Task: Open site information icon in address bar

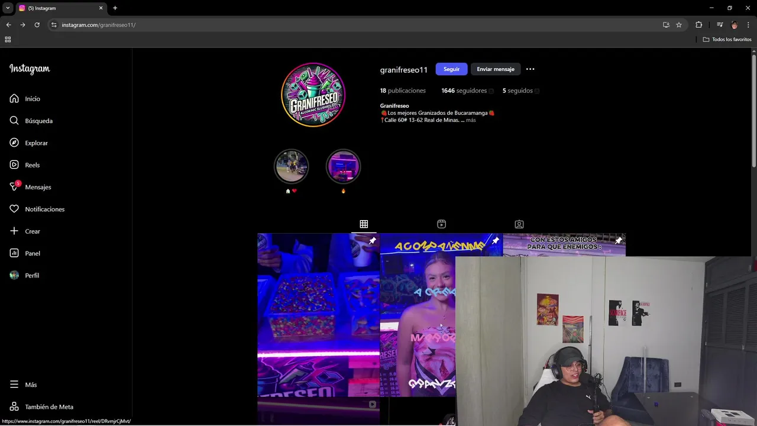Action: pyautogui.click(x=54, y=25)
